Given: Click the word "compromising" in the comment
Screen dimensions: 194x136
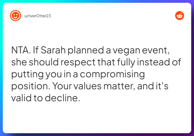Looking at the screenshot, I should pyautogui.click(x=112, y=75).
